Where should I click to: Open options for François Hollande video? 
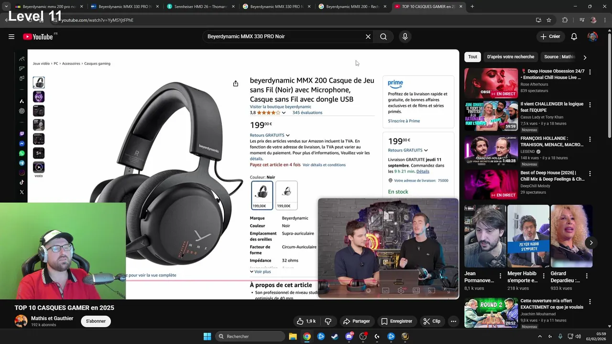click(590, 140)
